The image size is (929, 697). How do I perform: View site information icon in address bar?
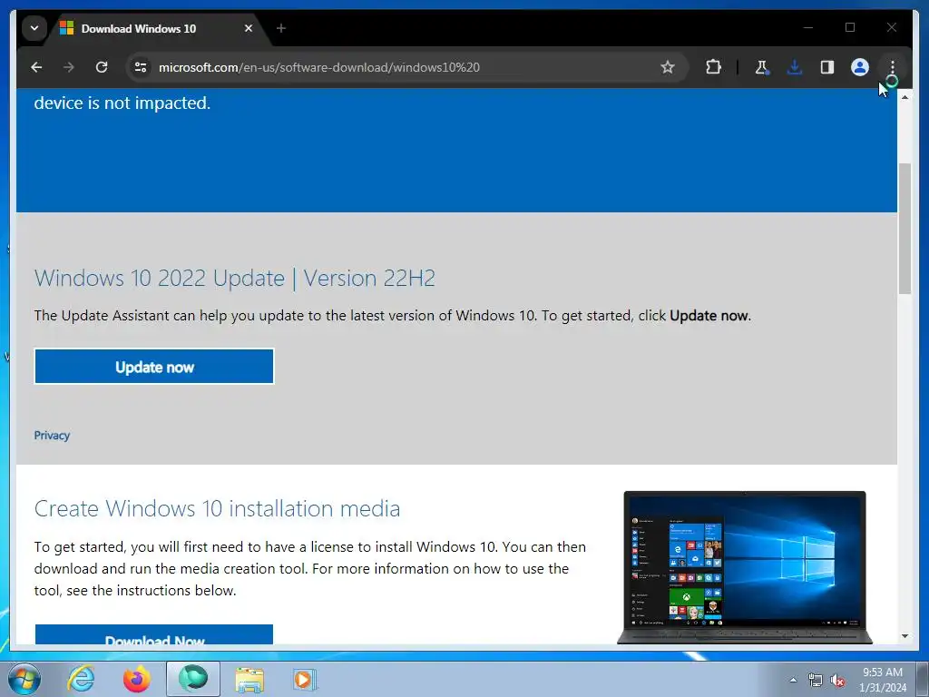141,67
